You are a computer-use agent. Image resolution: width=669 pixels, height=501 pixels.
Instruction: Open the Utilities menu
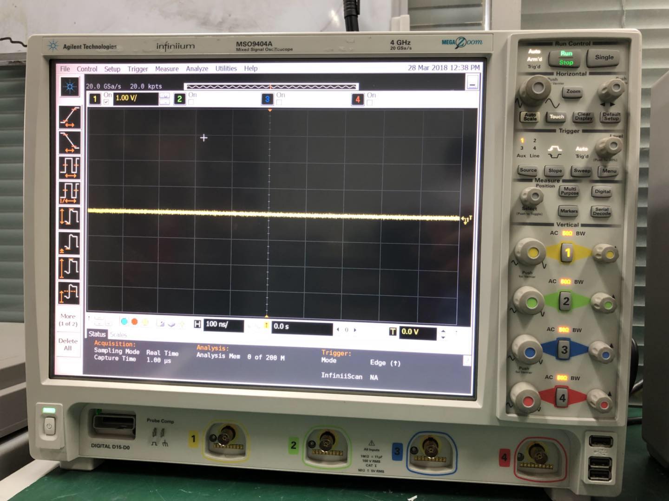226,68
